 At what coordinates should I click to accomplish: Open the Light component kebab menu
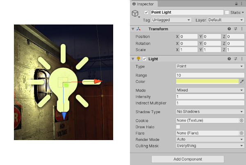coord(241,59)
